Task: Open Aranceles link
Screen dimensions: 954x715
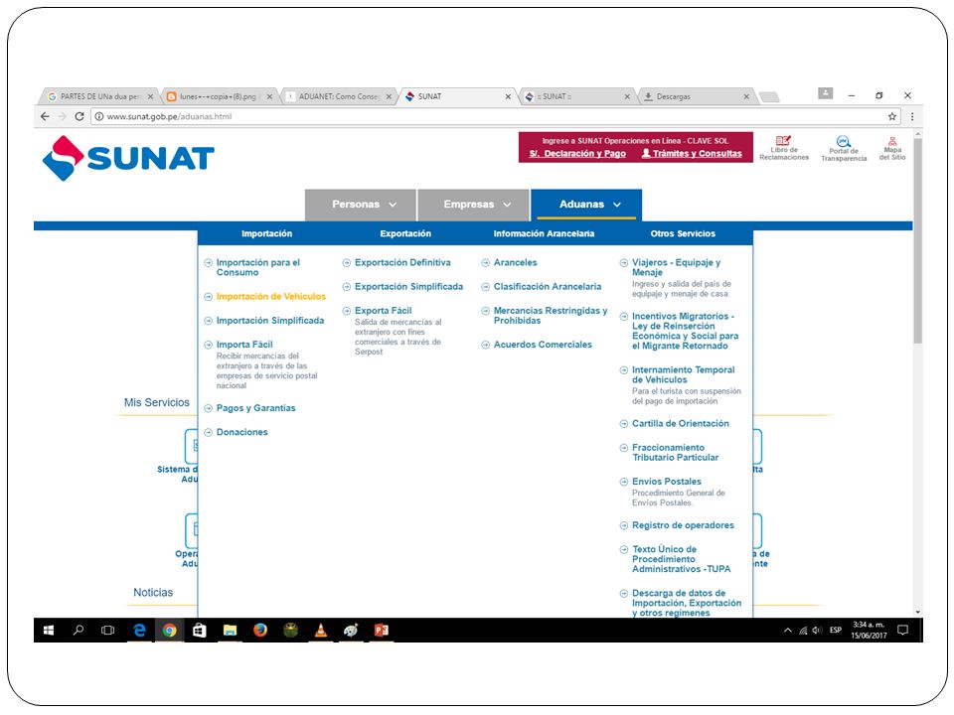Action: pos(516,262)
